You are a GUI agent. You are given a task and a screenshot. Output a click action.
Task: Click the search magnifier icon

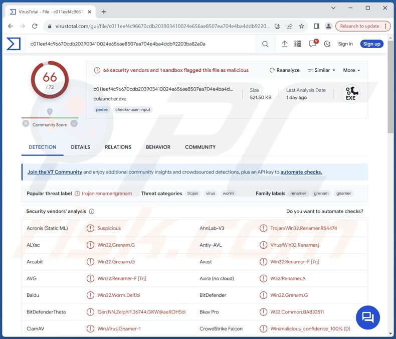click(265, 44)
